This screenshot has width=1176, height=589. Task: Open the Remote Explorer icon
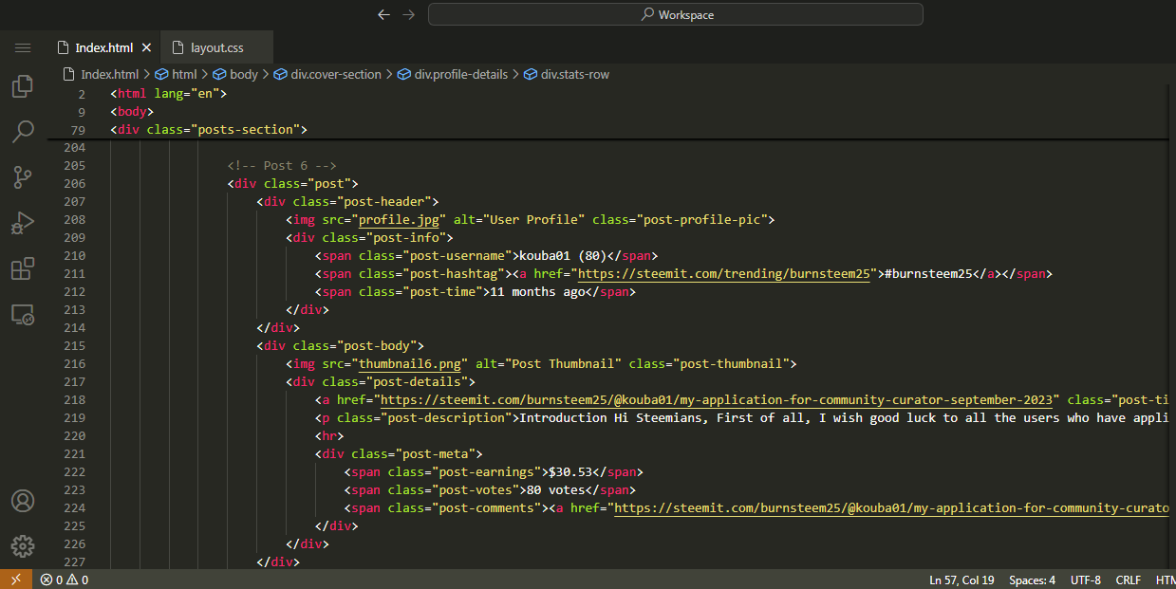coord(23,314)
